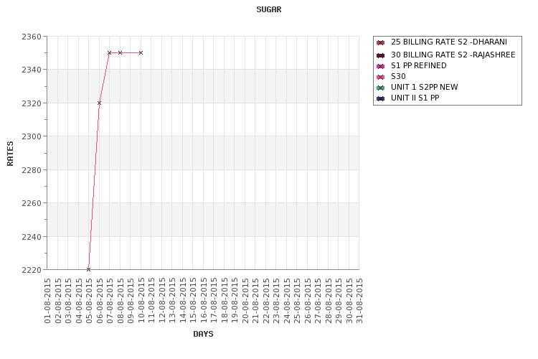Select the data point at 2320 on 06-08-2015
The height and width of the screenshot is (359, 538).
click(x=99, y=103)
